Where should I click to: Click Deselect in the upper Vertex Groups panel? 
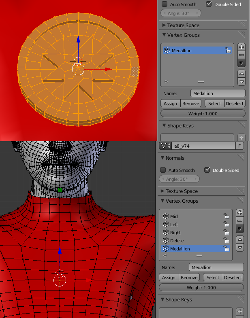[235, 104]
